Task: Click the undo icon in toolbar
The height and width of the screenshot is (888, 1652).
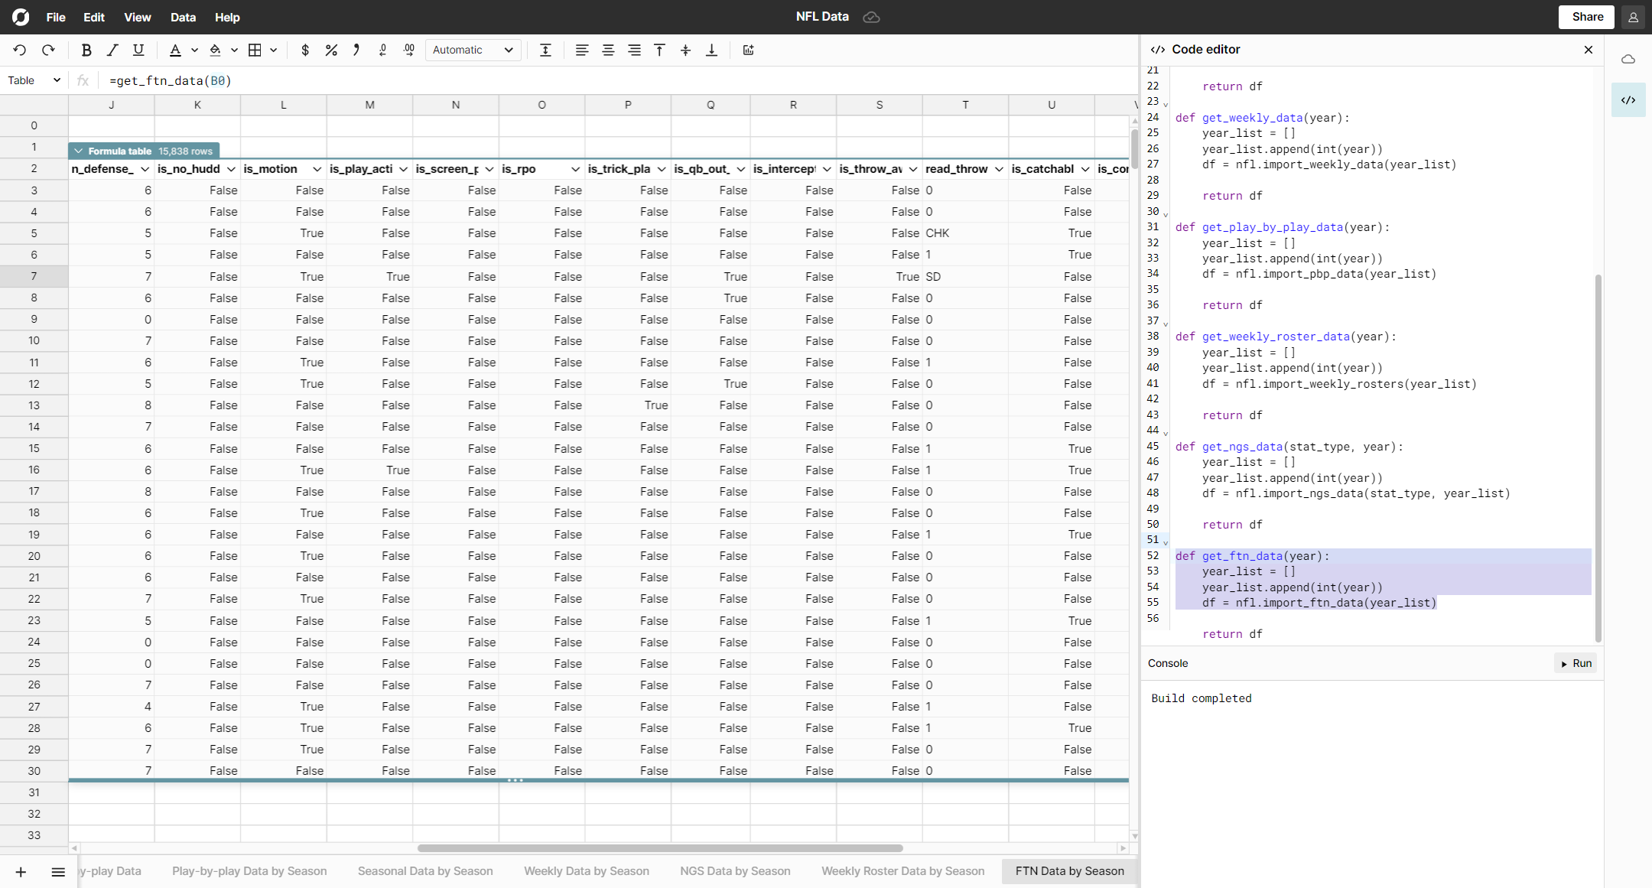Action: point(21,50)
